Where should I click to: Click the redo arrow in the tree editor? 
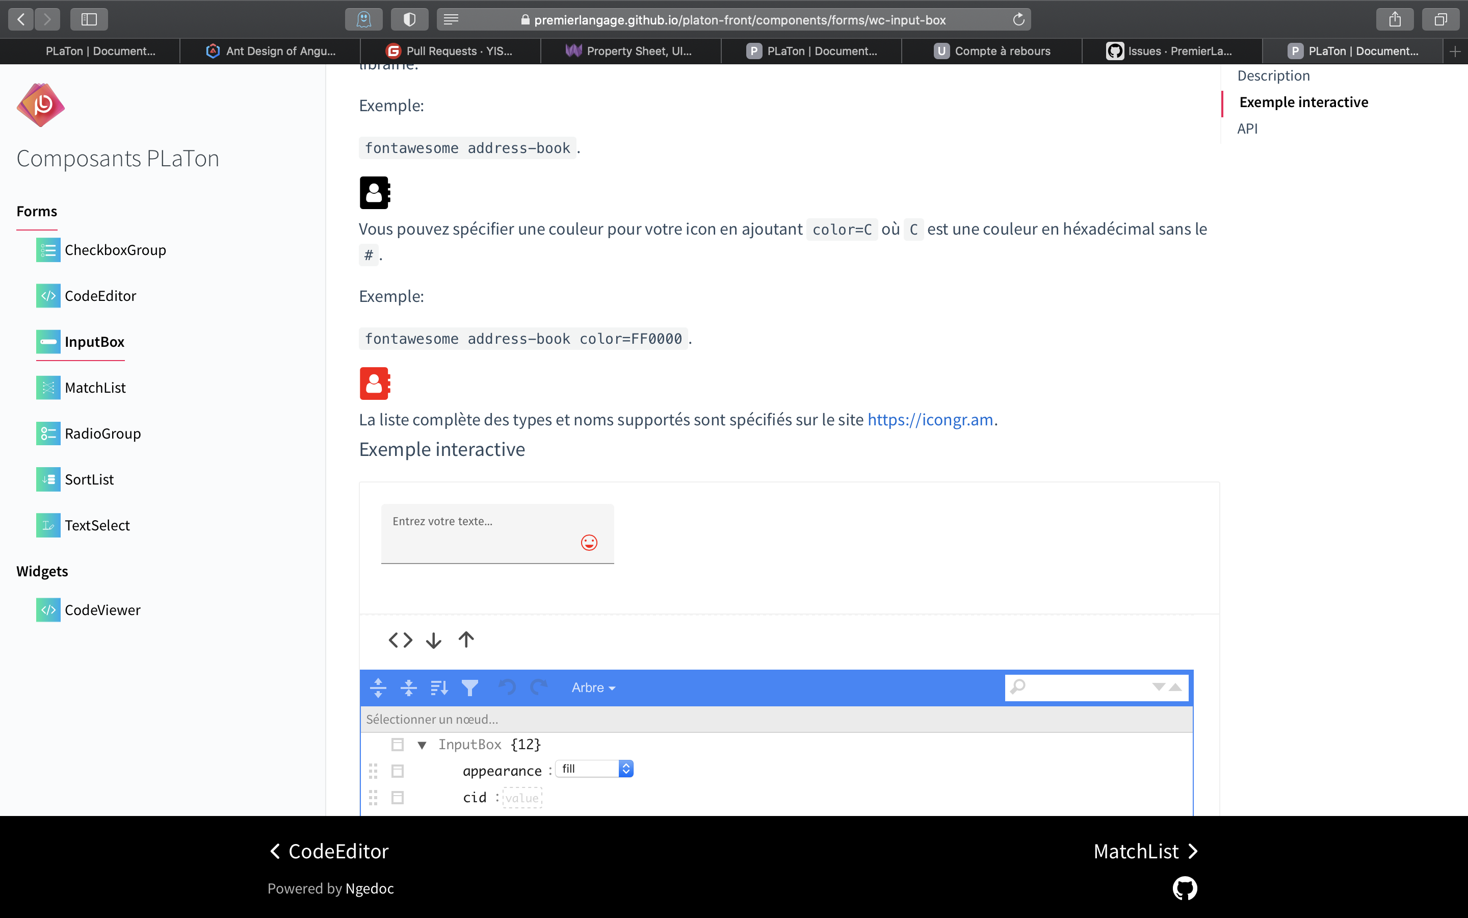click(538, 686)
